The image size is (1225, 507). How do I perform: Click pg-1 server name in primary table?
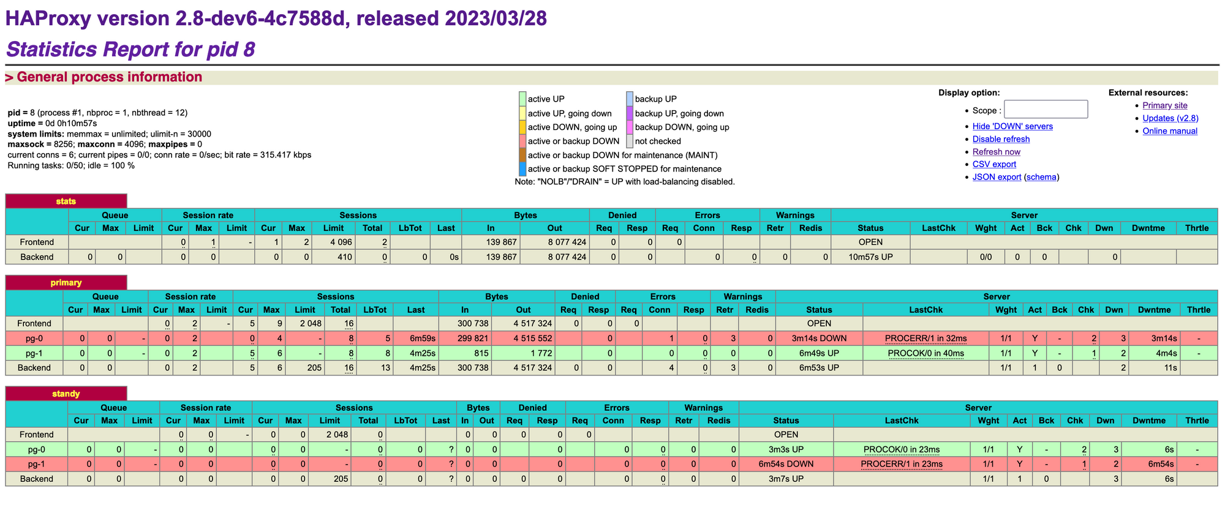[34, 353]
